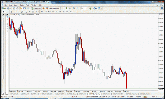The width and height of the screenshot is (165, 99).
Task: Expand the Periods dropdown arrow
Action: click(x=97, y=8)
